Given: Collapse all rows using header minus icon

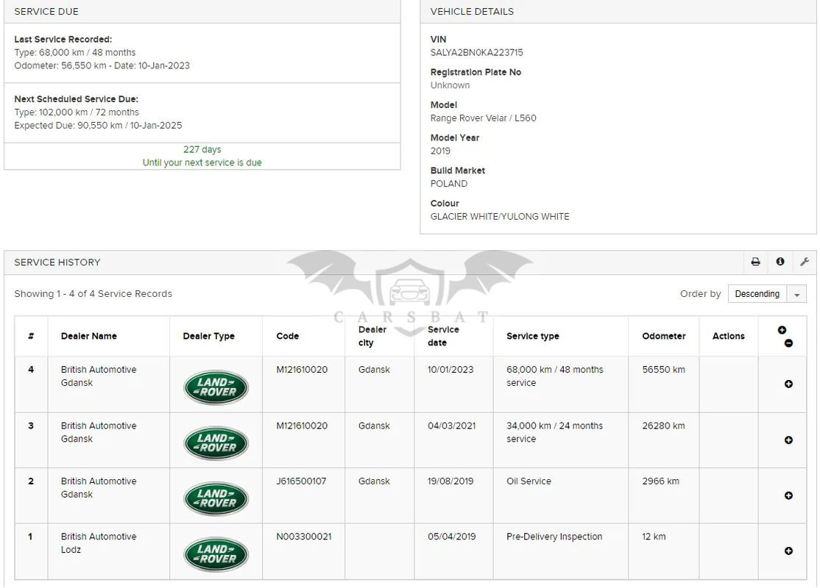Looking at the screenshot, I should pyautogui.click(x=788, y=343).
